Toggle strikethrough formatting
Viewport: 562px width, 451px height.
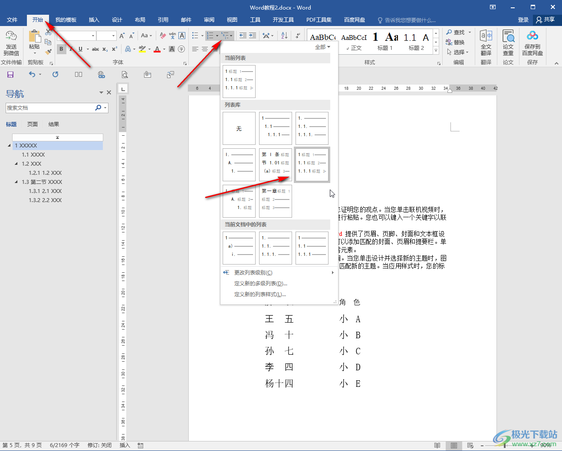[x=95, y=49]
